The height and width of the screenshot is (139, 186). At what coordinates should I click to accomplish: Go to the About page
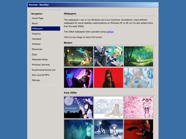coord(35,23)
